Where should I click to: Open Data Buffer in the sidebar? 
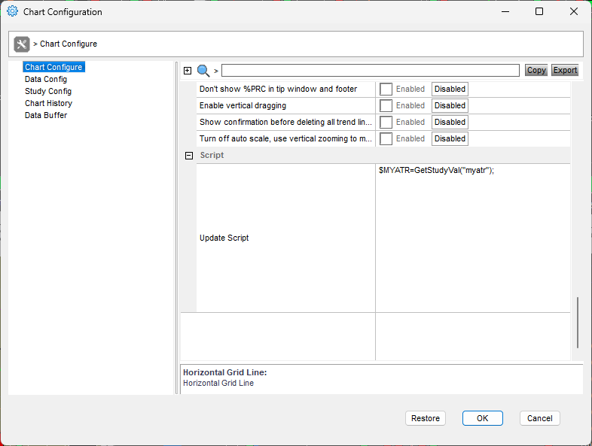(x=46, y=115)
